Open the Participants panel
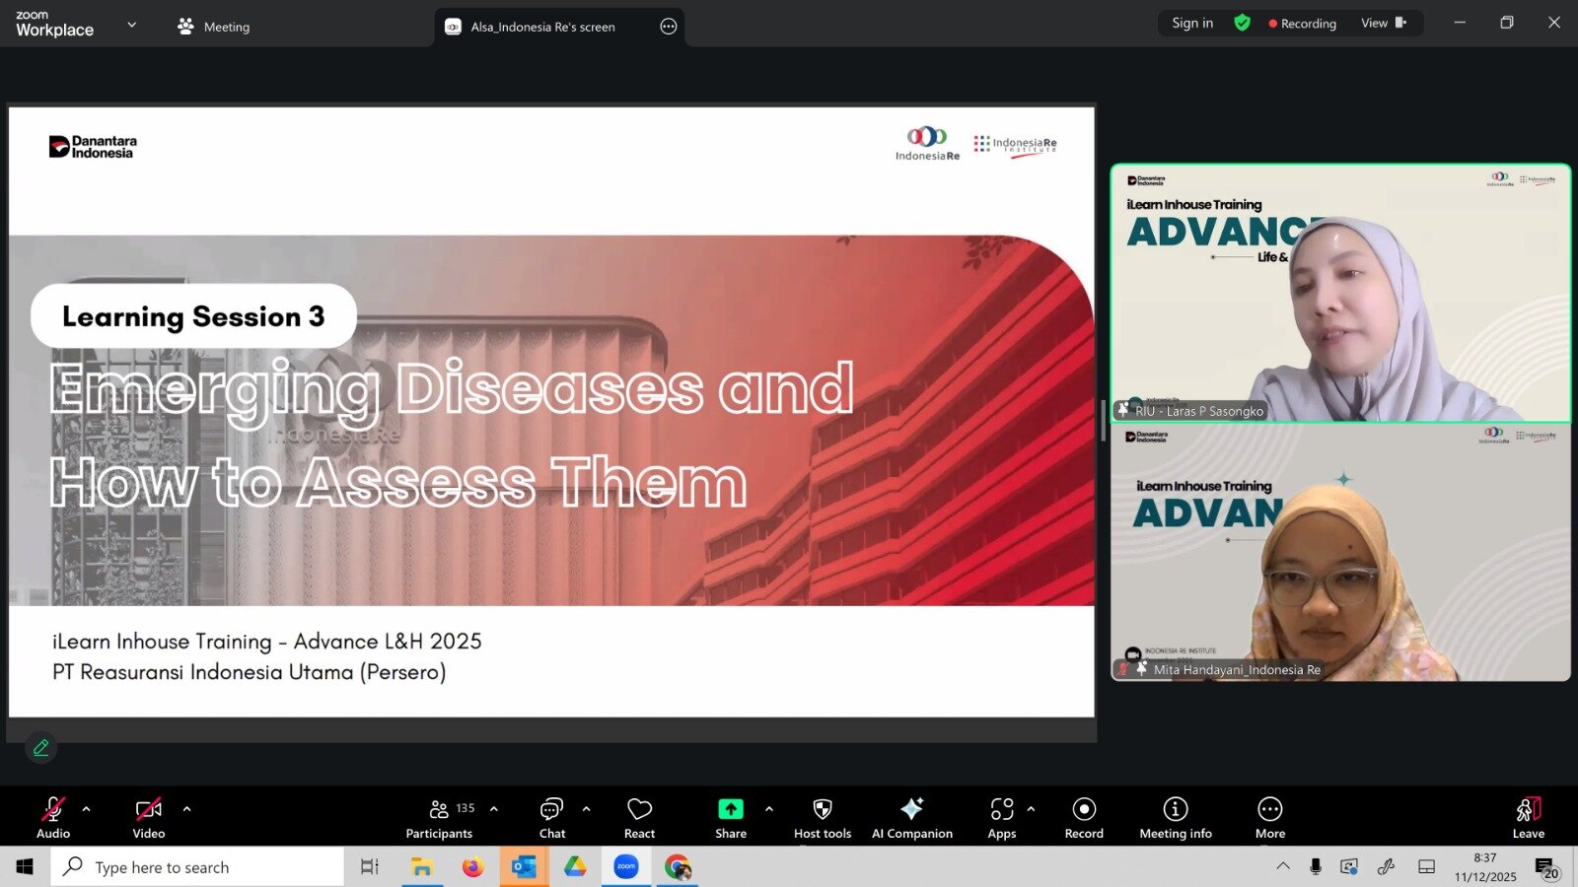 [439, 818]
